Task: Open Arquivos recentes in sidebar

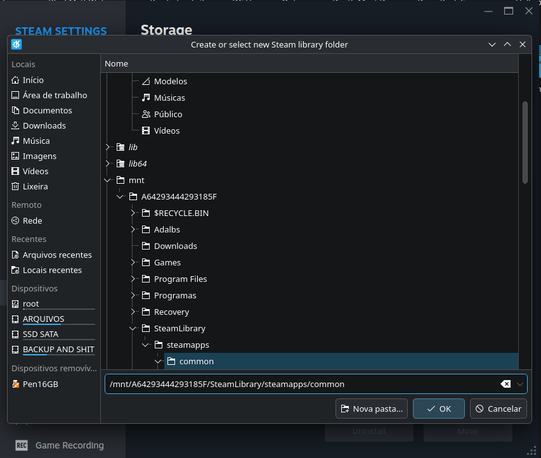Action: point(57,255)
